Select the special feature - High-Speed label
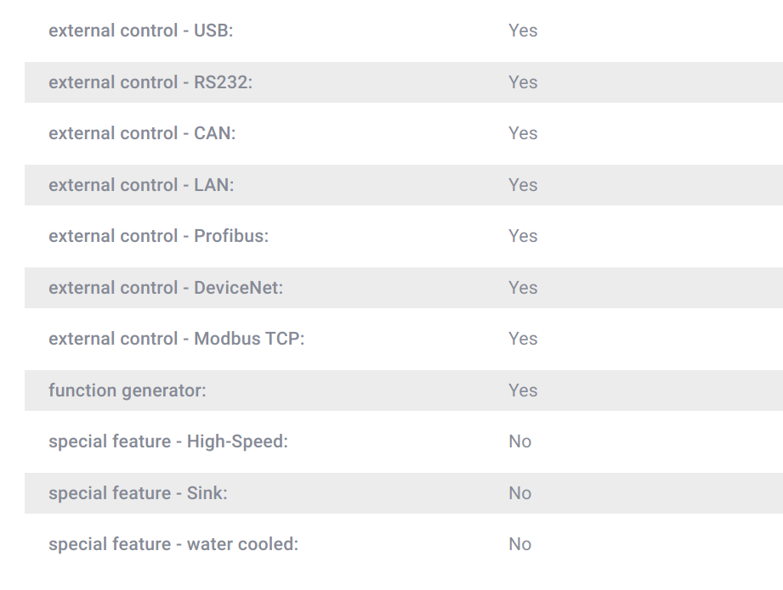Viewport: 783px width, 590px height. pyautogui.click(x=168, y=442)
